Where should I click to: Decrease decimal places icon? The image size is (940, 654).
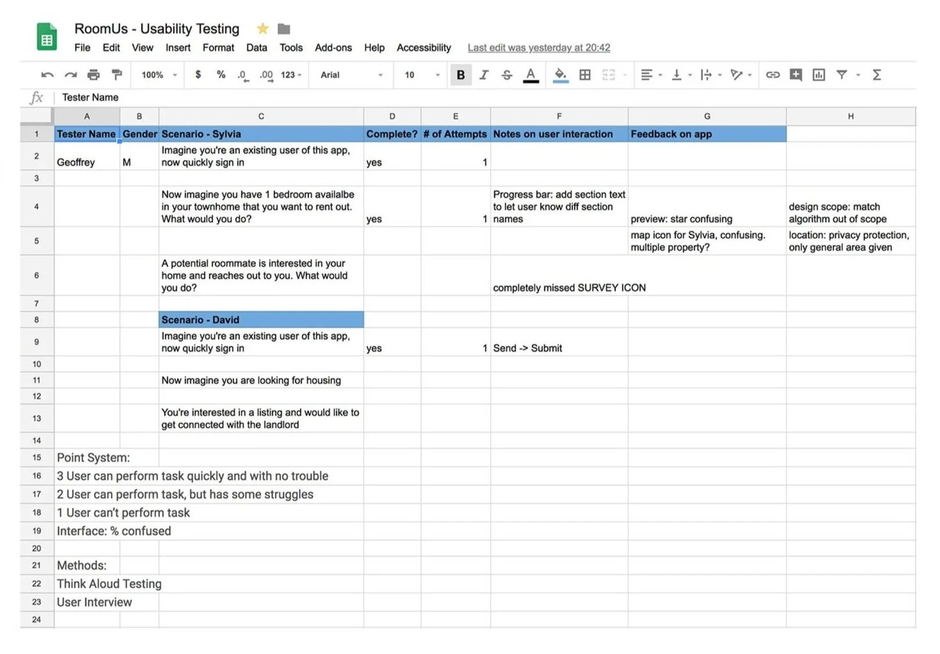tap(243, 76)
